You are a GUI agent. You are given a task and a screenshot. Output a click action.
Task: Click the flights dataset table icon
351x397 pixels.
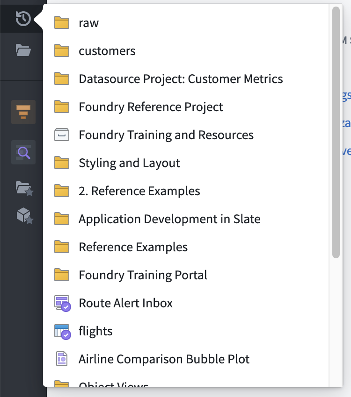pos(62,332)
